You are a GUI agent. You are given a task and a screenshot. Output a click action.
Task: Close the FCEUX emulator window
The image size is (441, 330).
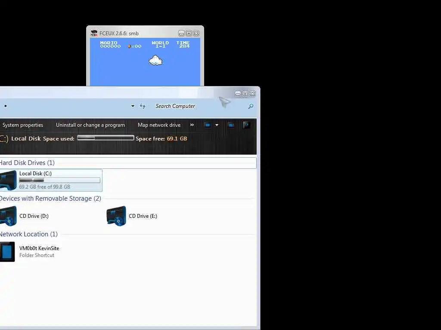click(x=196, y=34)
